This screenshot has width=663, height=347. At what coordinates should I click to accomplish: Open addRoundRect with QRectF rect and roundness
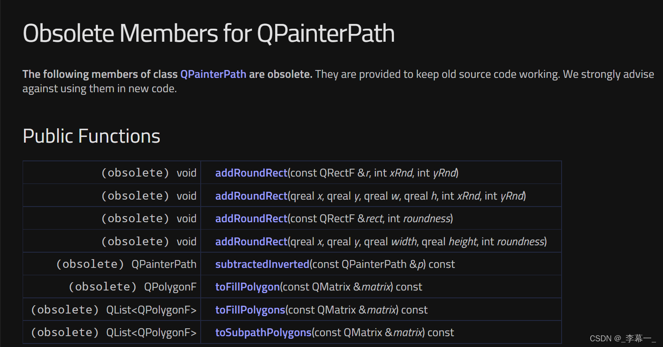251,219
